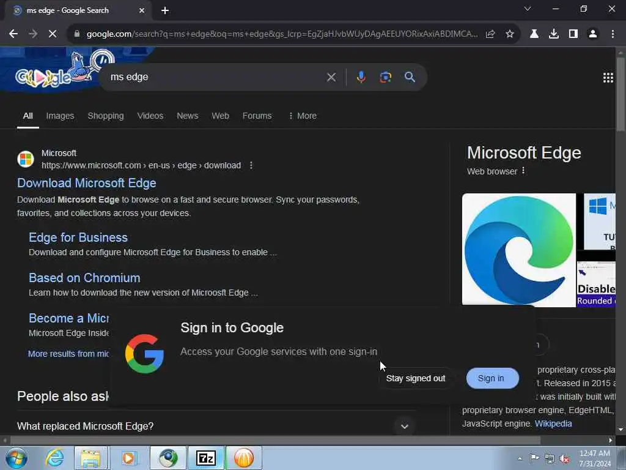Click the horizontal page scrollbar
Viewport: 626px width, 470px height.
(x=275, y=441)
